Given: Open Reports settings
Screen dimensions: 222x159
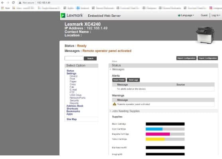Looking at the screenshot, I should (74, 103).
